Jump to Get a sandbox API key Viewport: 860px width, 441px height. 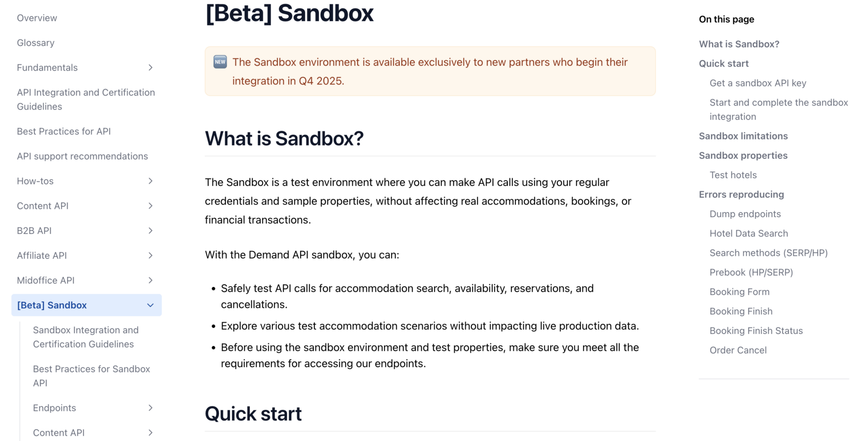(x=758, y=83)
